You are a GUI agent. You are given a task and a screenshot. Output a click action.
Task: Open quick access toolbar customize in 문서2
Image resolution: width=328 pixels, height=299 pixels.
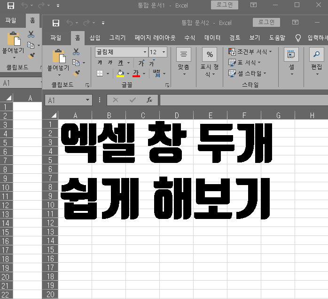click(103, 23)
